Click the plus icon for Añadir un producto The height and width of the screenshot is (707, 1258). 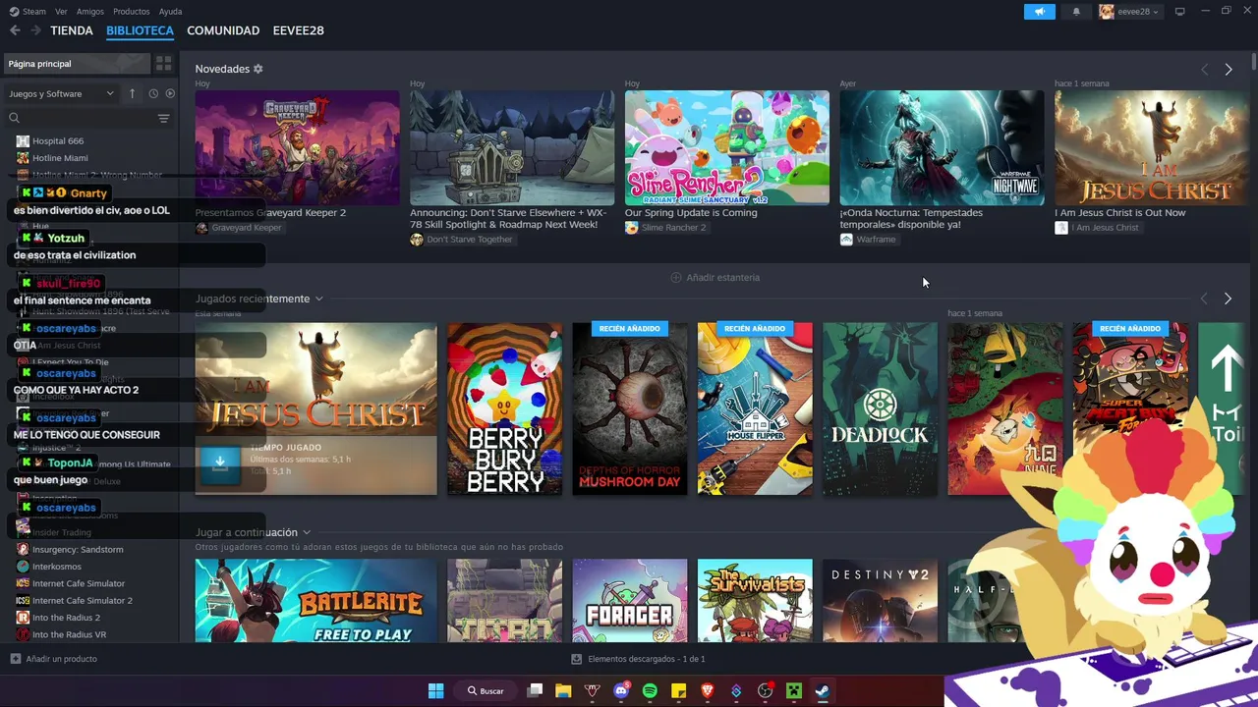15,659
